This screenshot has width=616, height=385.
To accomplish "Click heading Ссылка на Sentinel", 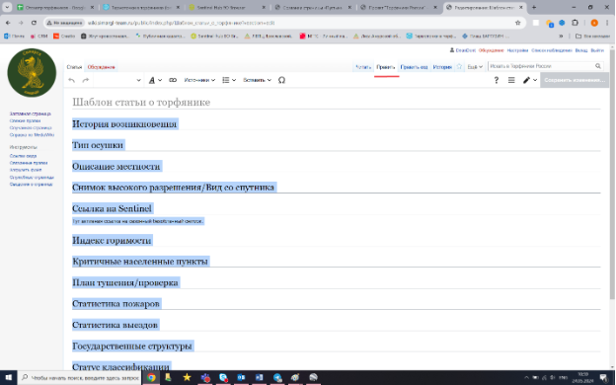I will (x=112, y=208).
